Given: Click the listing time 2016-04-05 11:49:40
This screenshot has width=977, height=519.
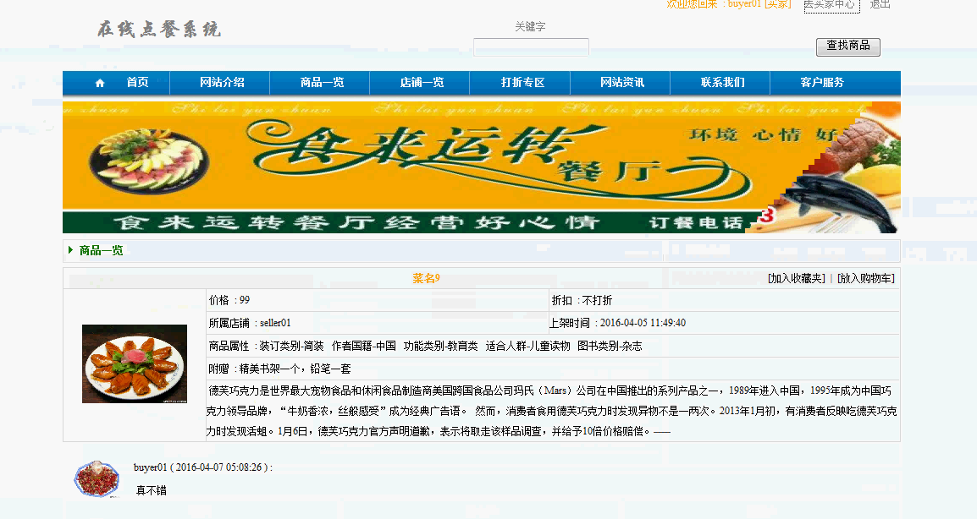Looking at the screenshot, I should [x=643, y=323].
